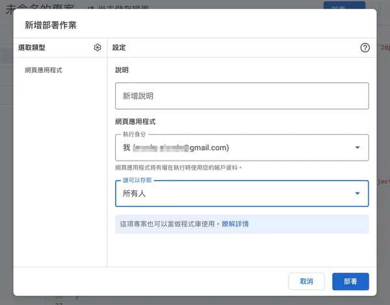Open the 執行身分 dropdown field
The height and width of the screenshot is (305, 390).
pos(234,148)
